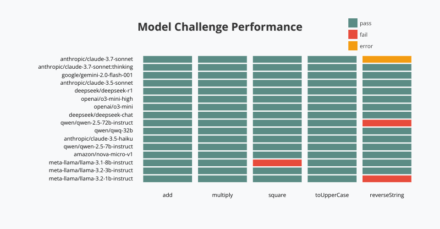The height and width of the screenshot is (229, 440).
Task: Toggle the 'pass' legend label
Action: click(x=365, y=23)
